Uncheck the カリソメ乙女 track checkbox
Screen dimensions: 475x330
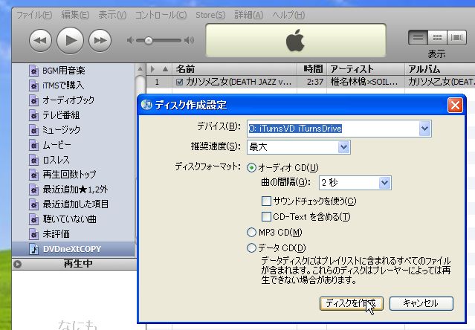(179, 82)
